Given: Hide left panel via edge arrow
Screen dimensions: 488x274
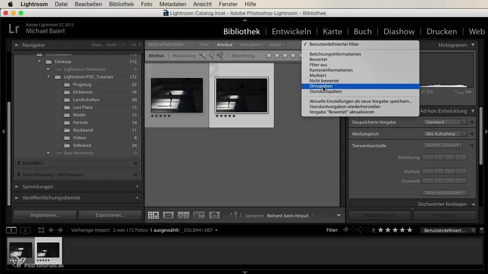Looking at the screenshot, I should click(x=3, y=131).
